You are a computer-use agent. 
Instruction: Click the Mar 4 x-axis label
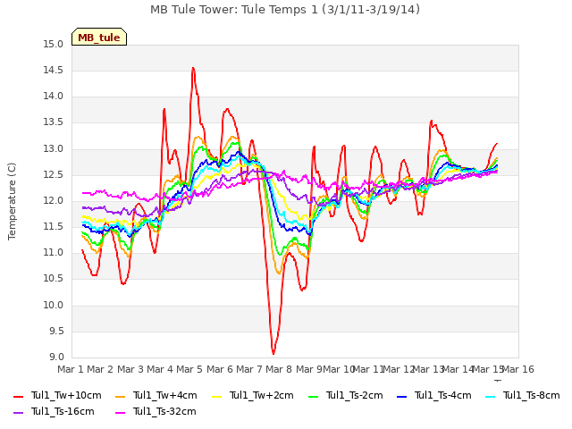160,369
